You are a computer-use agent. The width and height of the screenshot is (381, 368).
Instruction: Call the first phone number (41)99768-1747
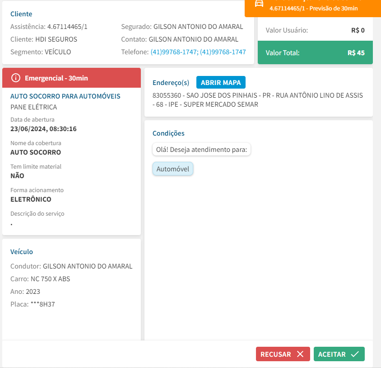coord(173,52)
